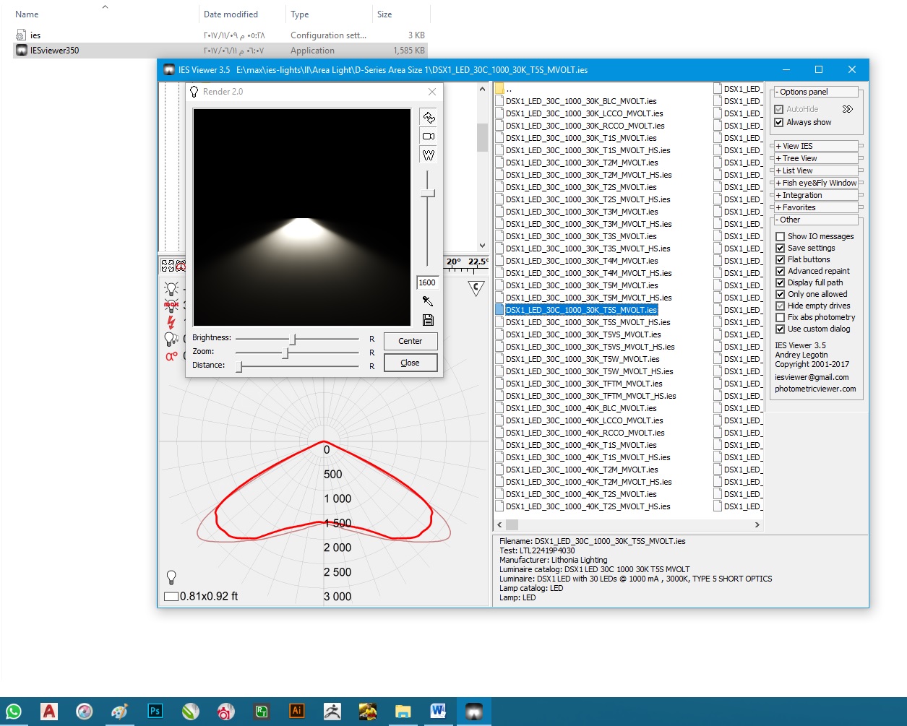Viewport: 907px width, 726px height.
Task: Enable the Show IO messages checkbox
Action: click(x=780, y=236)
